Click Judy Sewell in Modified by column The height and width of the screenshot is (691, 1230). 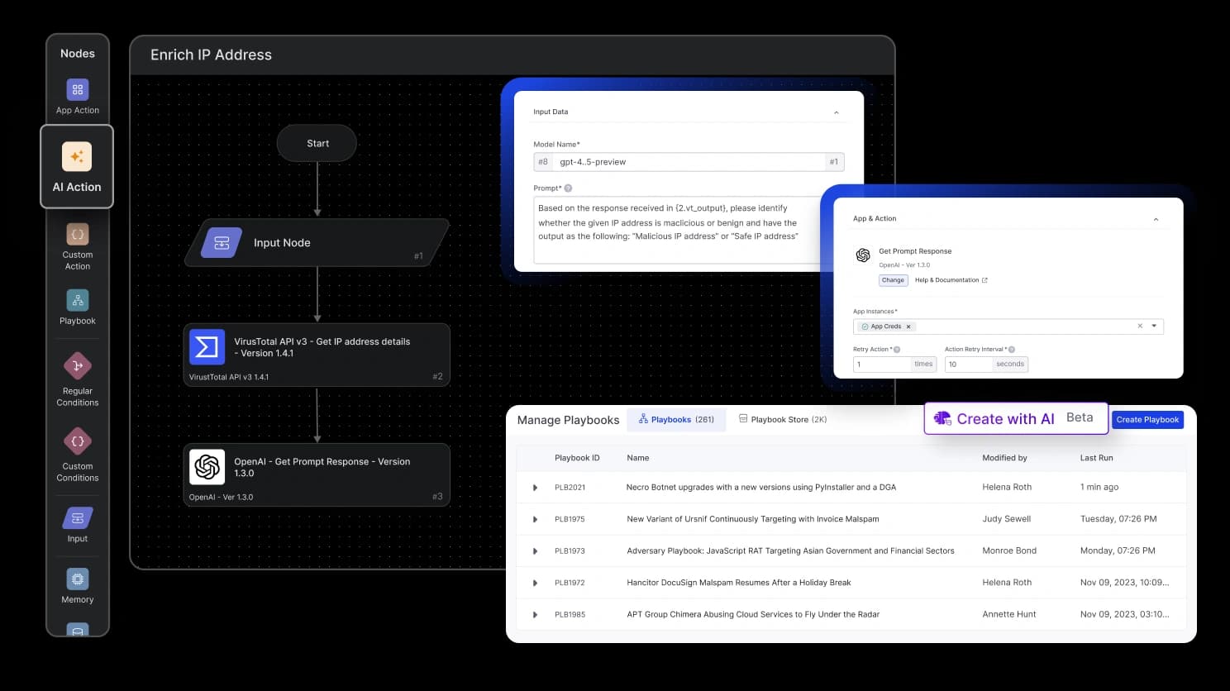[1006, 519]
